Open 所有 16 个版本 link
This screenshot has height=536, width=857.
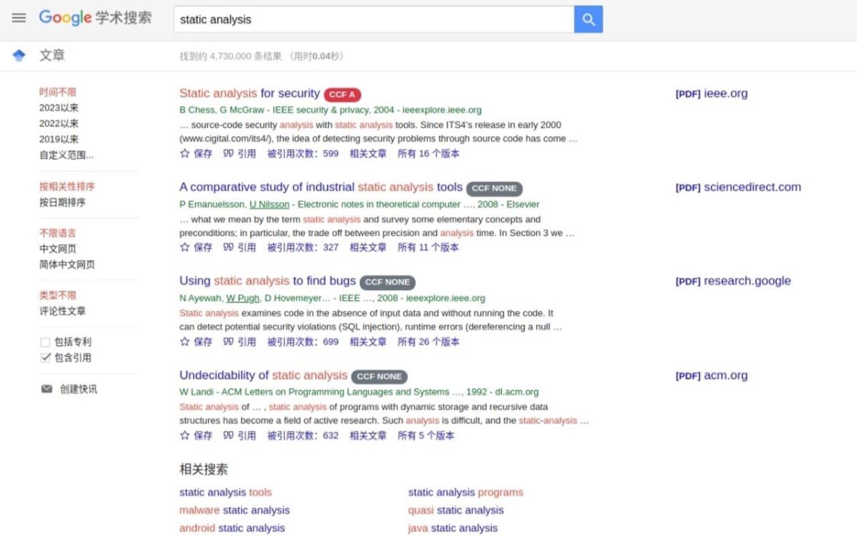428,153
